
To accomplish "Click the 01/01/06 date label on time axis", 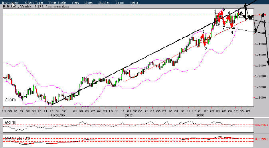I will pyautogui.click(x=57, y=115).
